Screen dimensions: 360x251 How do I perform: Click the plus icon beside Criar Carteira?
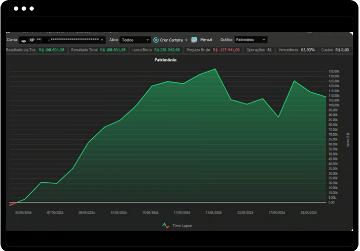[156, 39]
